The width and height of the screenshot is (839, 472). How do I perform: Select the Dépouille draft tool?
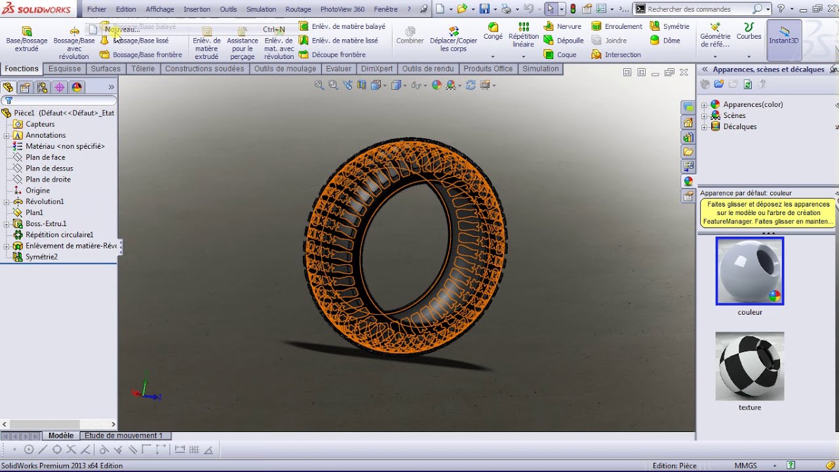[564, 41]
